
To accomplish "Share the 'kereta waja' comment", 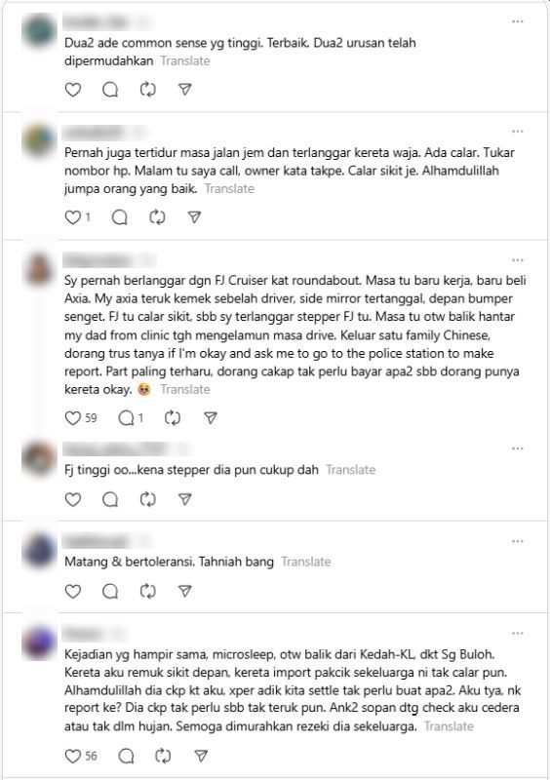I will pos(195,217).
